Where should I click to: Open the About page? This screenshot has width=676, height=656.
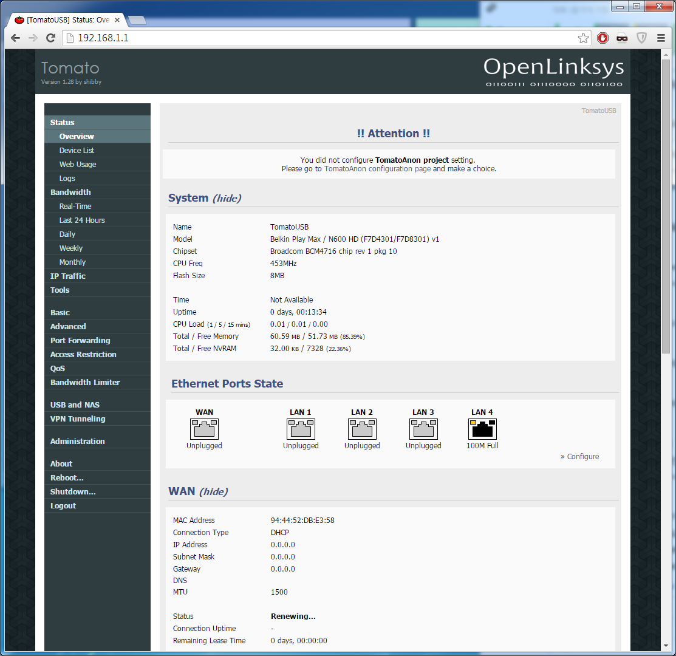(97, 464)
